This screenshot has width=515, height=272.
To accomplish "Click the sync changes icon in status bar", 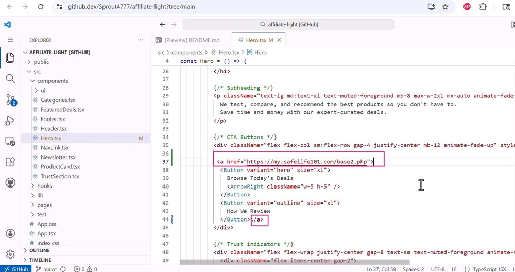I will (63, 269).
